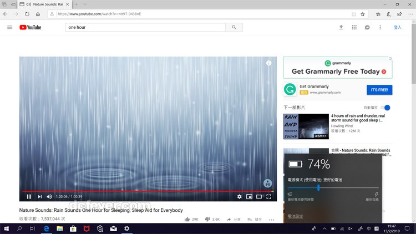Mute the video player volume

tap(49, 197)
